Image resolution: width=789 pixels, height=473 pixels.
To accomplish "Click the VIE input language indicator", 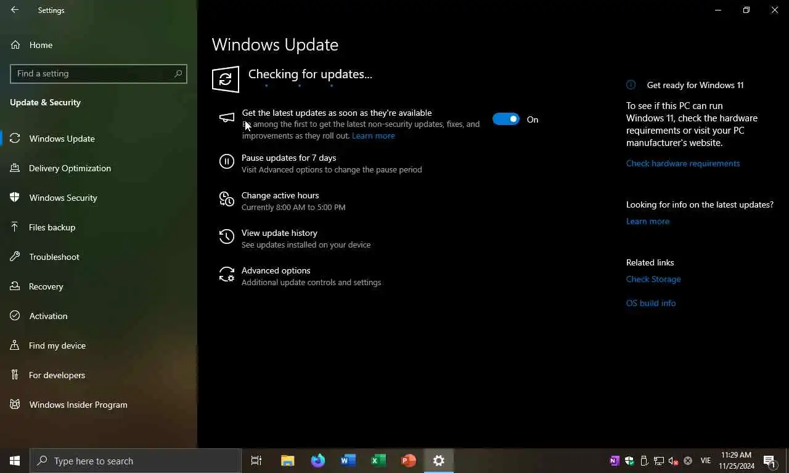I will pyautogui.click(x=706, y=461).
